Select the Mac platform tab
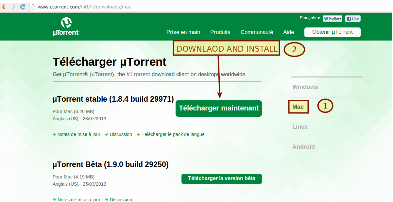Viewport: 393px width, 202px height. pyautogui.click(x=298, y=107)
